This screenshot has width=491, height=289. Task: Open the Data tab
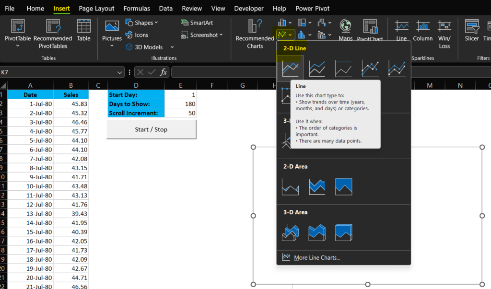coord(165,9)
